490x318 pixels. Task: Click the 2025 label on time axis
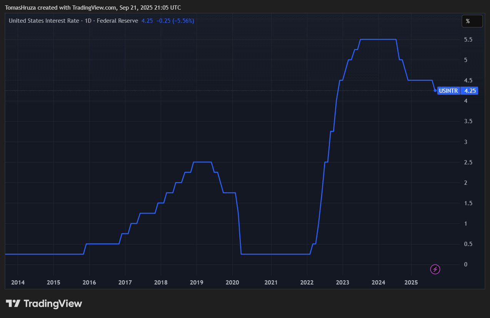coord(411,283)
